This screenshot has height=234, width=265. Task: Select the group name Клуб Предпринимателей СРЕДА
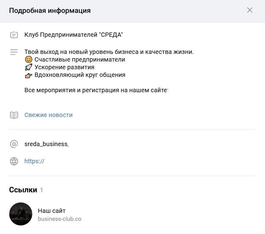pos(74,35)
